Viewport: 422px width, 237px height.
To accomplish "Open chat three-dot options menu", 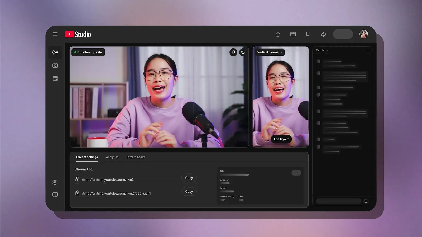I will (x=368, y=50).
